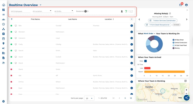
Task: Open the Dashboard grid icon in sidebar
Action: click(x=3, y=10)
